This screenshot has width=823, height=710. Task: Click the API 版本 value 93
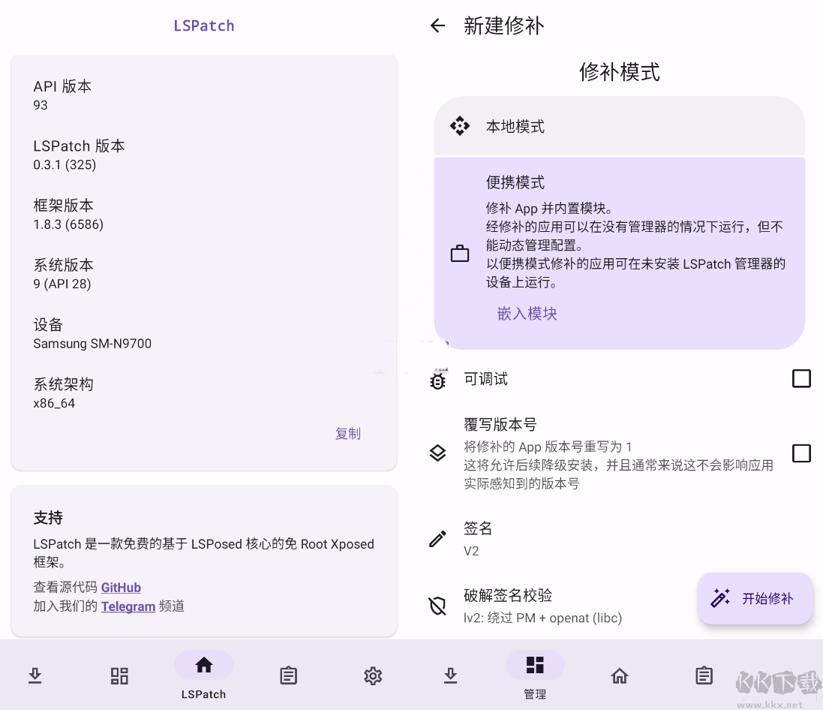[x=41, y=105]
